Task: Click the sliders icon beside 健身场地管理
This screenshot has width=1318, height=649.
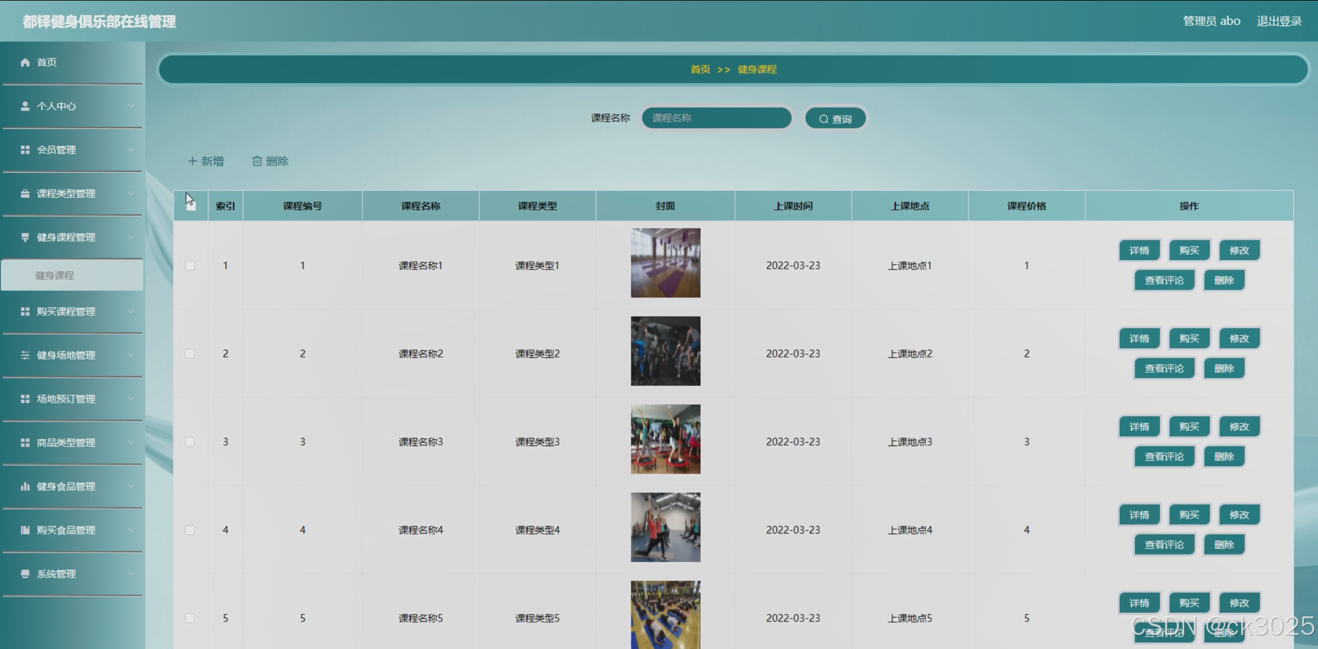Action: click(25, 355)
